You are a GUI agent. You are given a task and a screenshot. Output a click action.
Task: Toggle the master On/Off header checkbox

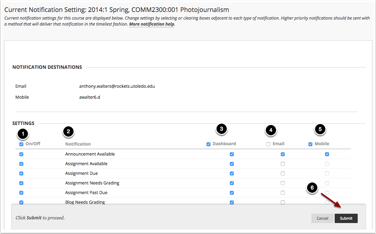click(x=21, y=144)
